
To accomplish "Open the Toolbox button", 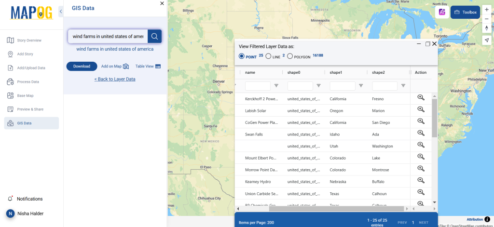I will tap(466, 12).
